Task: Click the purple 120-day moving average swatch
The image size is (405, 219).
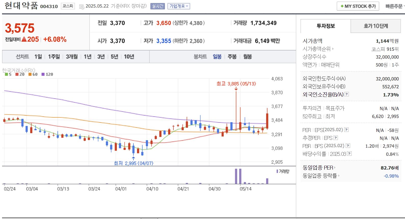Action: [x=43, y=74]
